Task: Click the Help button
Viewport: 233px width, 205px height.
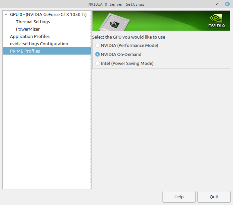Action: coord(179,197)
